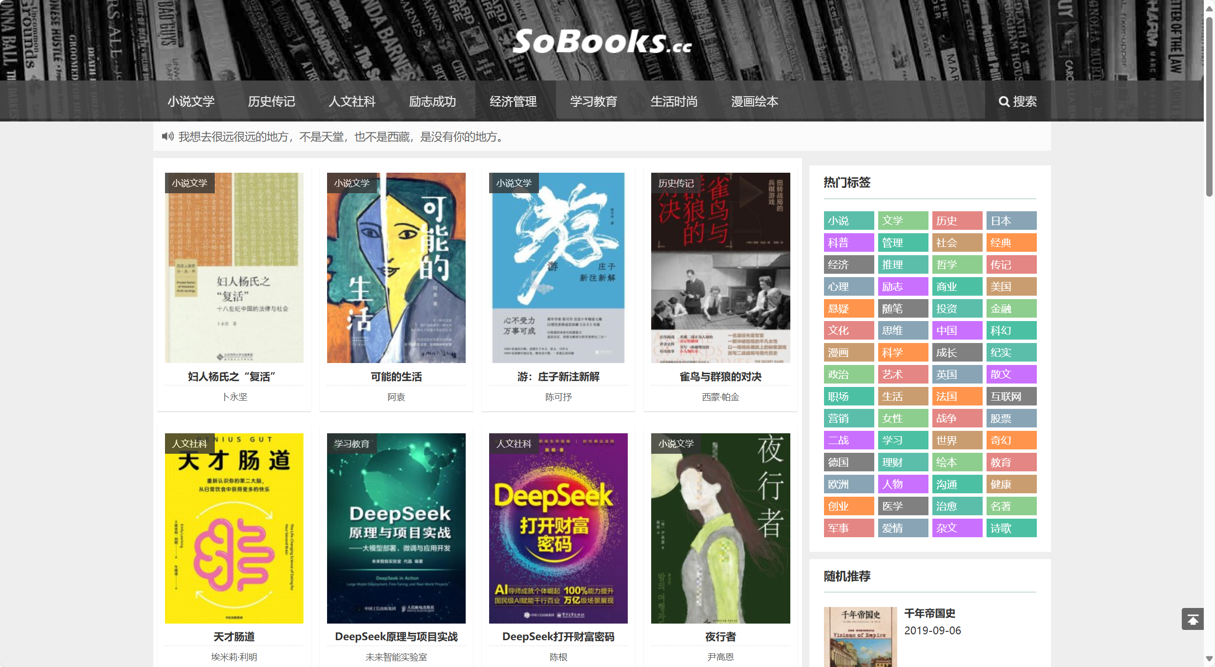Click author name 卜永坚
The width and height of the screenshot is (1215, 667).
point(234,397)
